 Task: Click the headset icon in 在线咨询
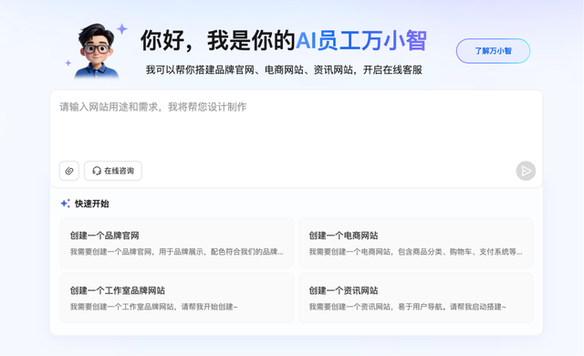[97, 171]
